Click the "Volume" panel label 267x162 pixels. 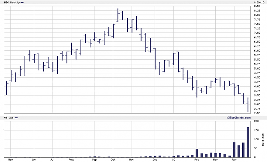[9, 118]
